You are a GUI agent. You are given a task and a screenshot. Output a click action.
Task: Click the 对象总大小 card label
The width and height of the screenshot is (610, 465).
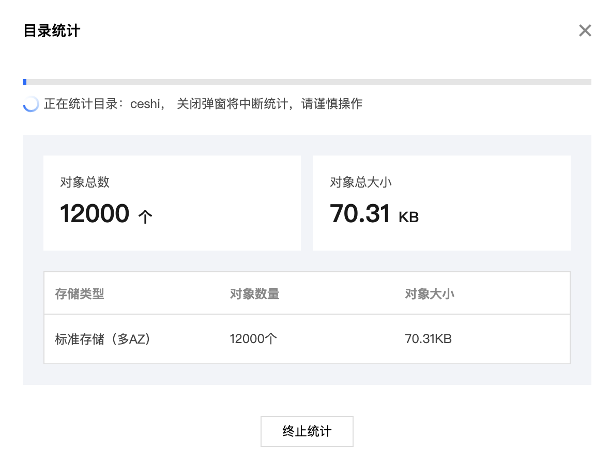click(x=361, y=182)
